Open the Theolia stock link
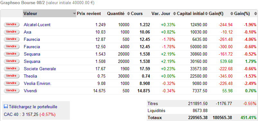259x121 pixels. [30, 76]
